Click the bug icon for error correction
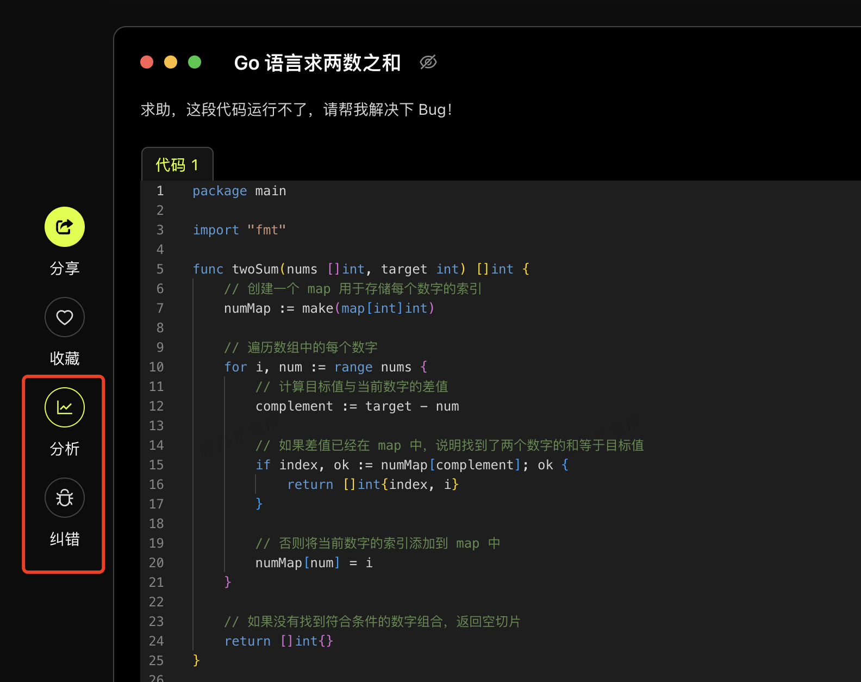This screenshot has height=682, width=861. click(x=65, y=498)
